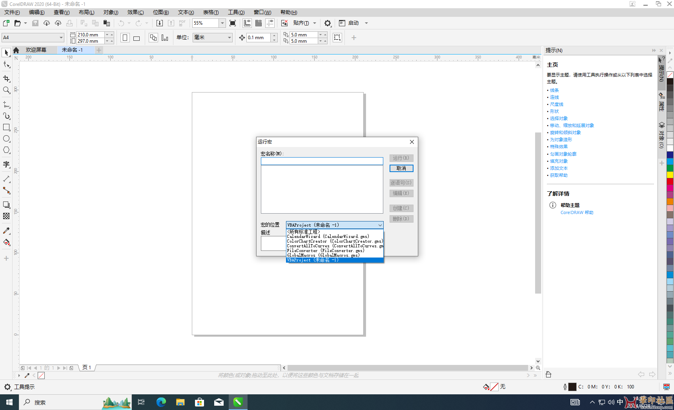The image size is (674, 410).
Task: Open the 选择对象 hint topic link
Action: (x=559, y=118)
